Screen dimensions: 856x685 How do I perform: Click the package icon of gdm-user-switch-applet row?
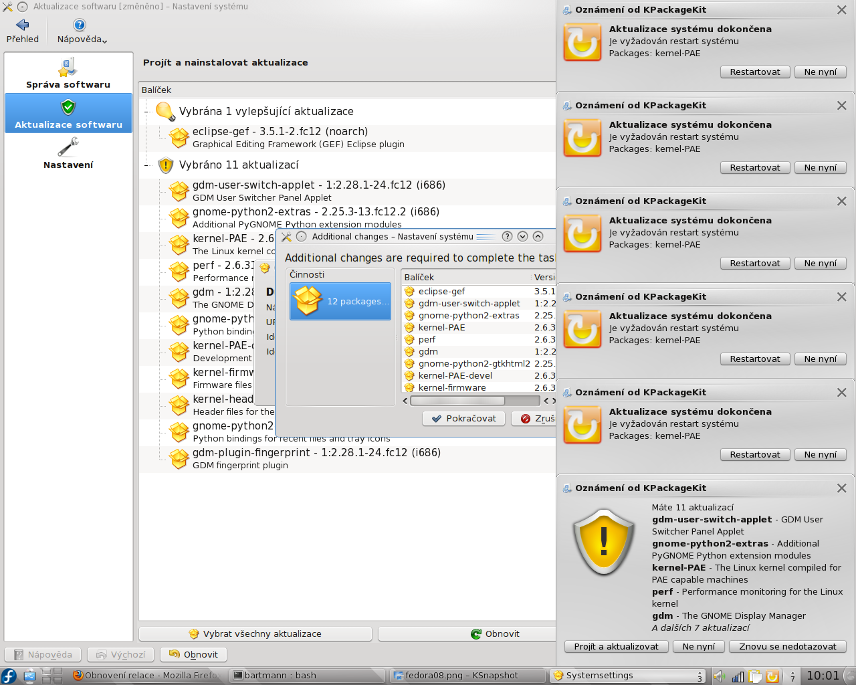pos(179,191)
